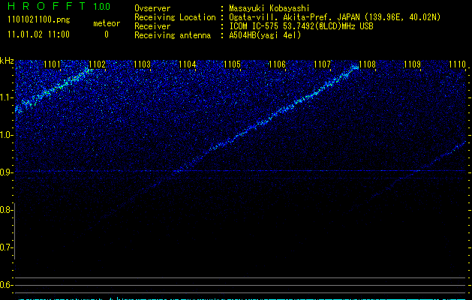Click time marker 1103

(x=142, y=64)
